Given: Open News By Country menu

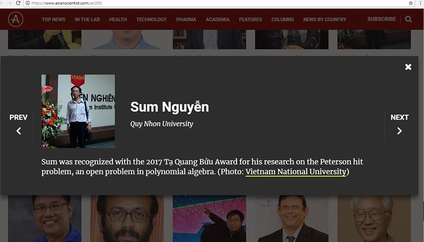Looking at the screenshot, I should coord(325,20).
